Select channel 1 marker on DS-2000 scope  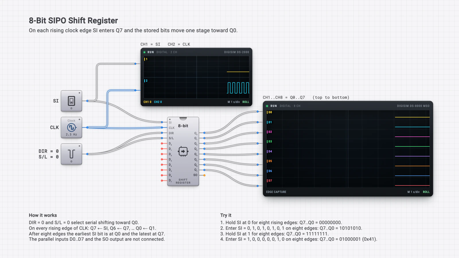point(146,59)
